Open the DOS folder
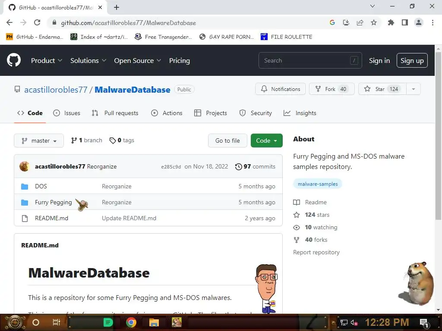 [41, 186]
